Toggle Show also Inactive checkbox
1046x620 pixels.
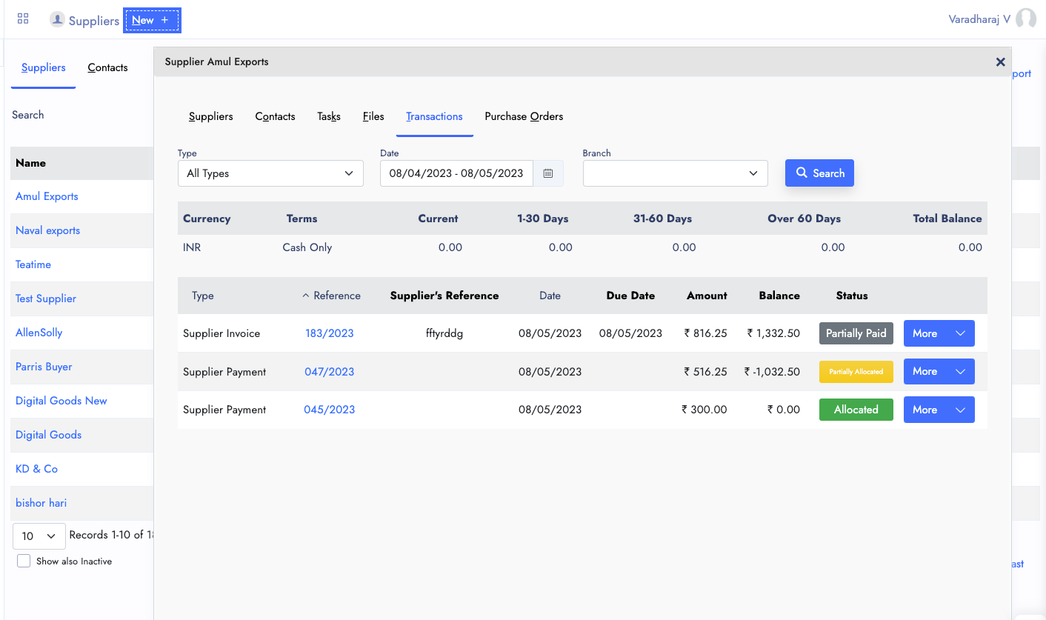[24, 561]
